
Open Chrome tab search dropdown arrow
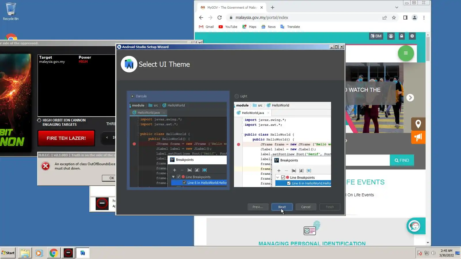tap(397, 7)
